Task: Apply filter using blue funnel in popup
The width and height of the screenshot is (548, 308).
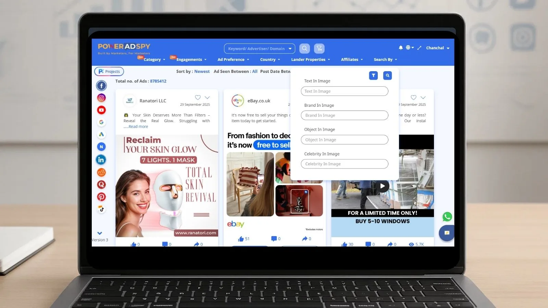Action: [373, 76]
